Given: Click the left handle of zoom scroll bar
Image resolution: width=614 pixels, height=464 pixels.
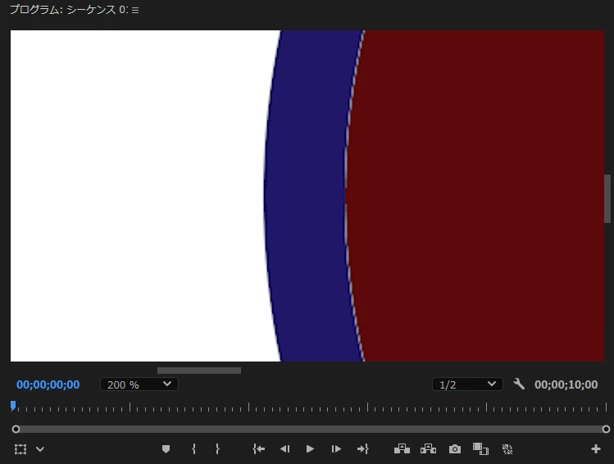Looking at the screenshot, I should (x=16, y=429).
